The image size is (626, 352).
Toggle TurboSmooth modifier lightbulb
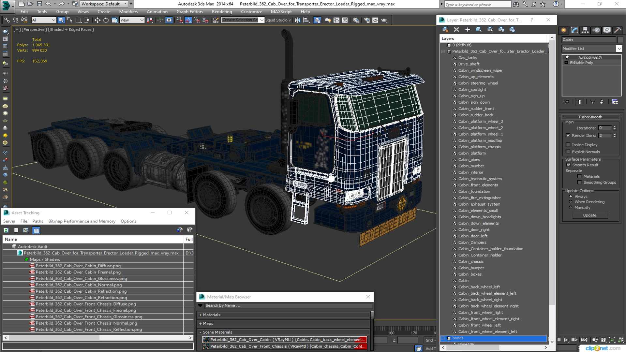567,57
